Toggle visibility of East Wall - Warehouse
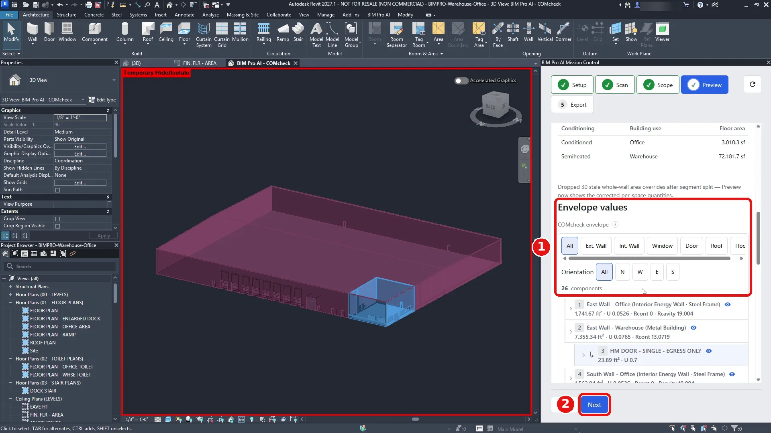The height and width of the screenshot is (433, 771). tap(693, 328)
